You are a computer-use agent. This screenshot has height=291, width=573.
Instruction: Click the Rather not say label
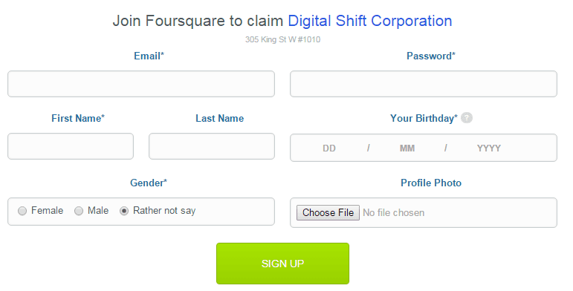164,211
